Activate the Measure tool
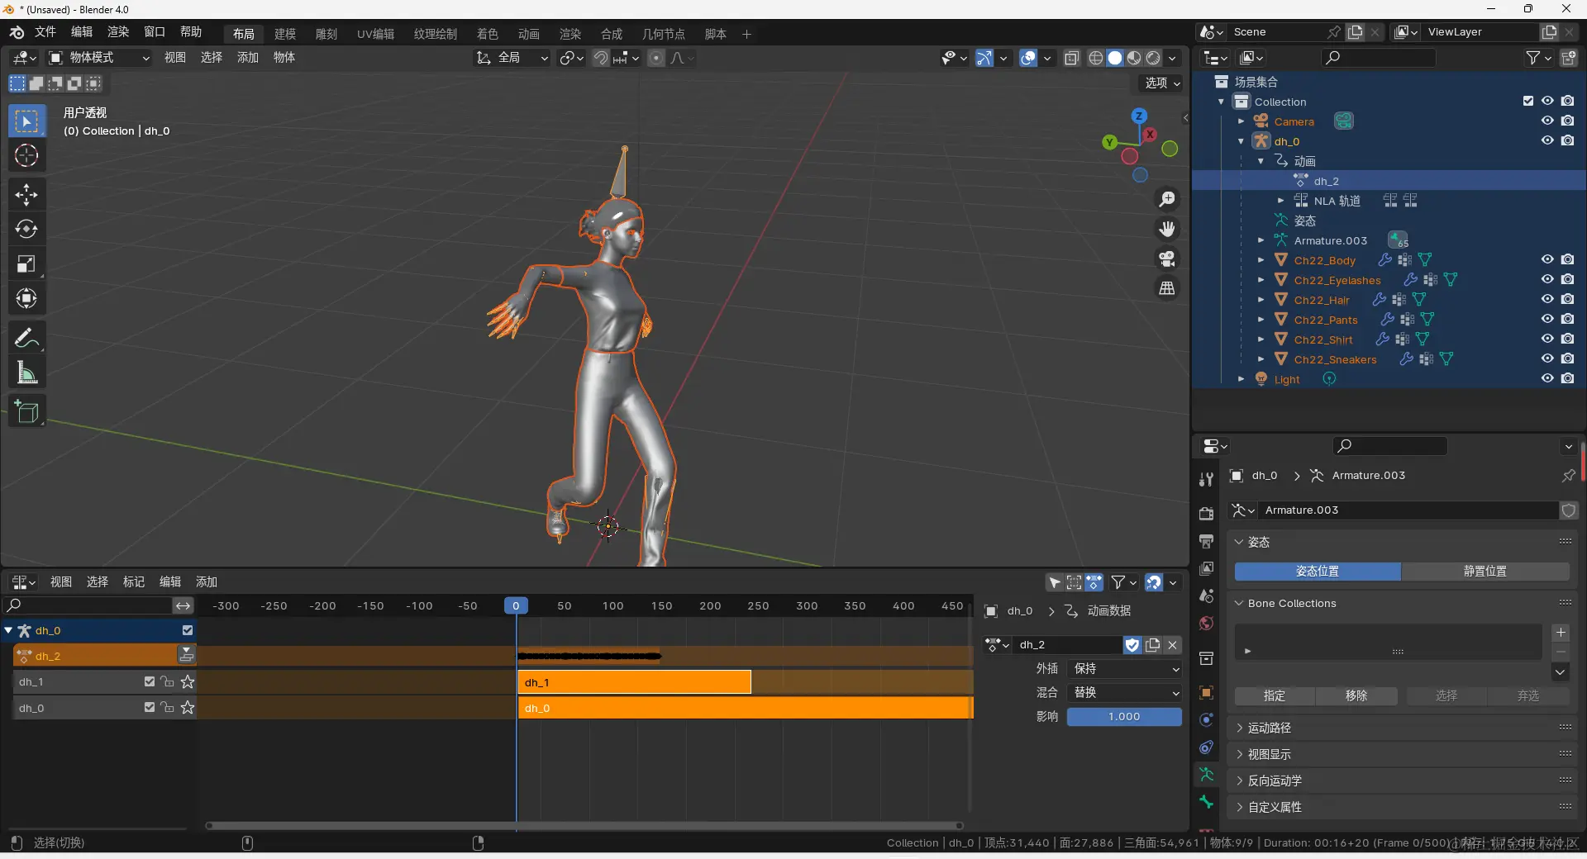 [x=26, y=373]
